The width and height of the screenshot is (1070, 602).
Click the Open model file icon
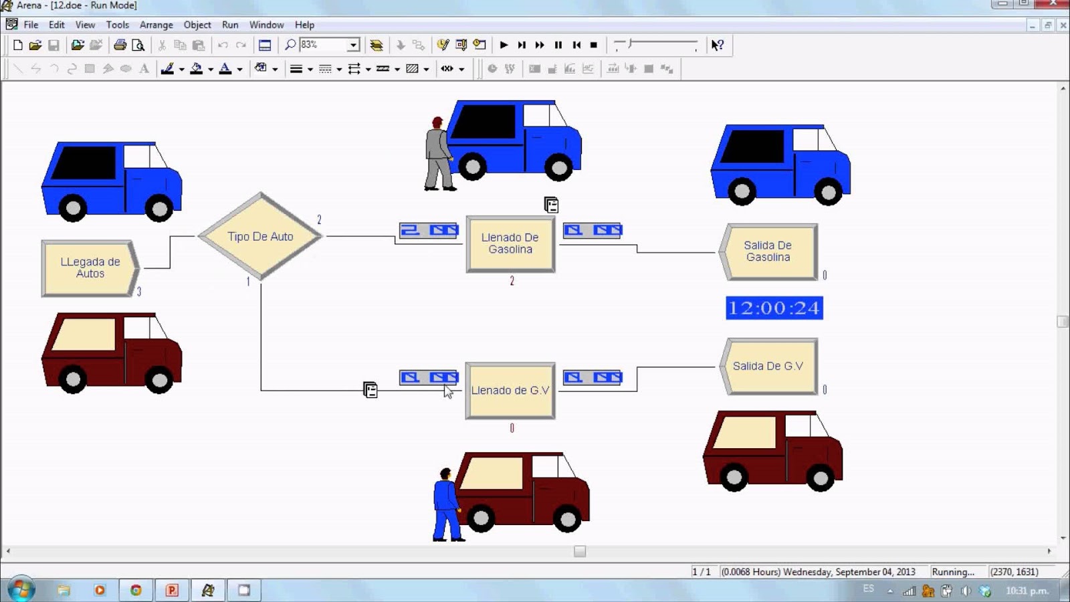(34, 45)
